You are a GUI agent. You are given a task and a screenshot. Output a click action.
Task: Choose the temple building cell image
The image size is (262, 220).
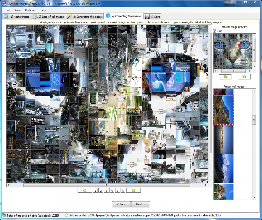coord(224,191)
